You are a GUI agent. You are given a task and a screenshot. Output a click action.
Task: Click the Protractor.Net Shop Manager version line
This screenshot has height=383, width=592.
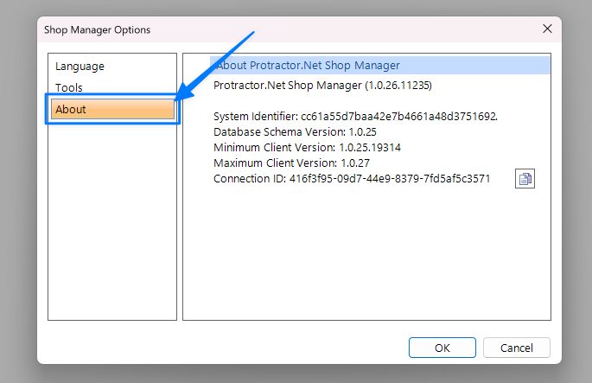point(322,86)
